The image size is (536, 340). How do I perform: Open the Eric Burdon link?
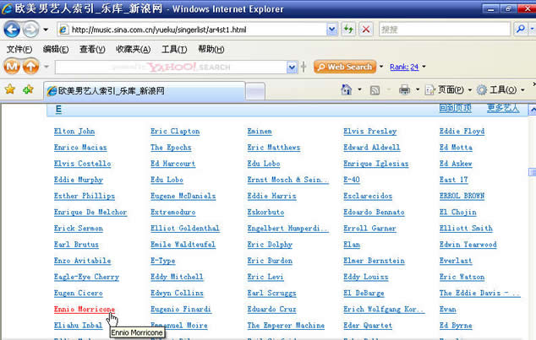270,261
